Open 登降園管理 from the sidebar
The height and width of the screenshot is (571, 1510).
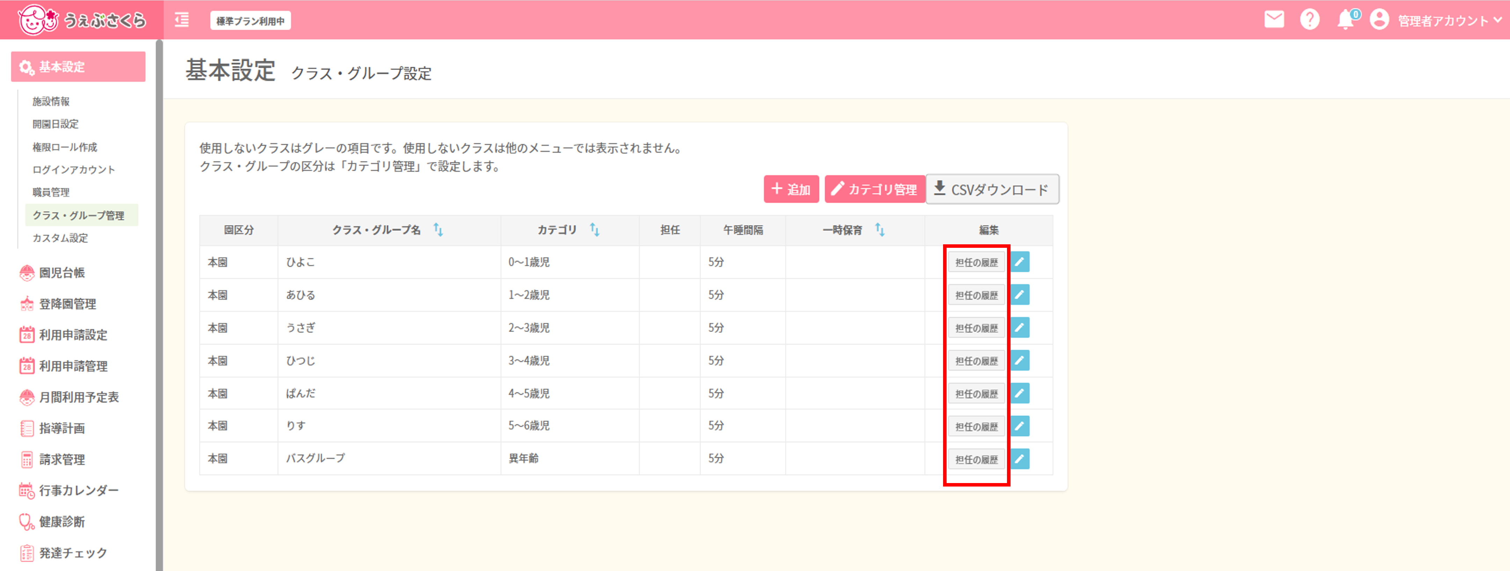(x=58, y=303)
